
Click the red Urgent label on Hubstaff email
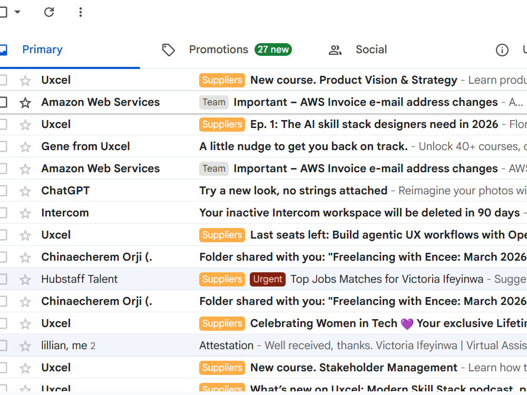(268, 279)
